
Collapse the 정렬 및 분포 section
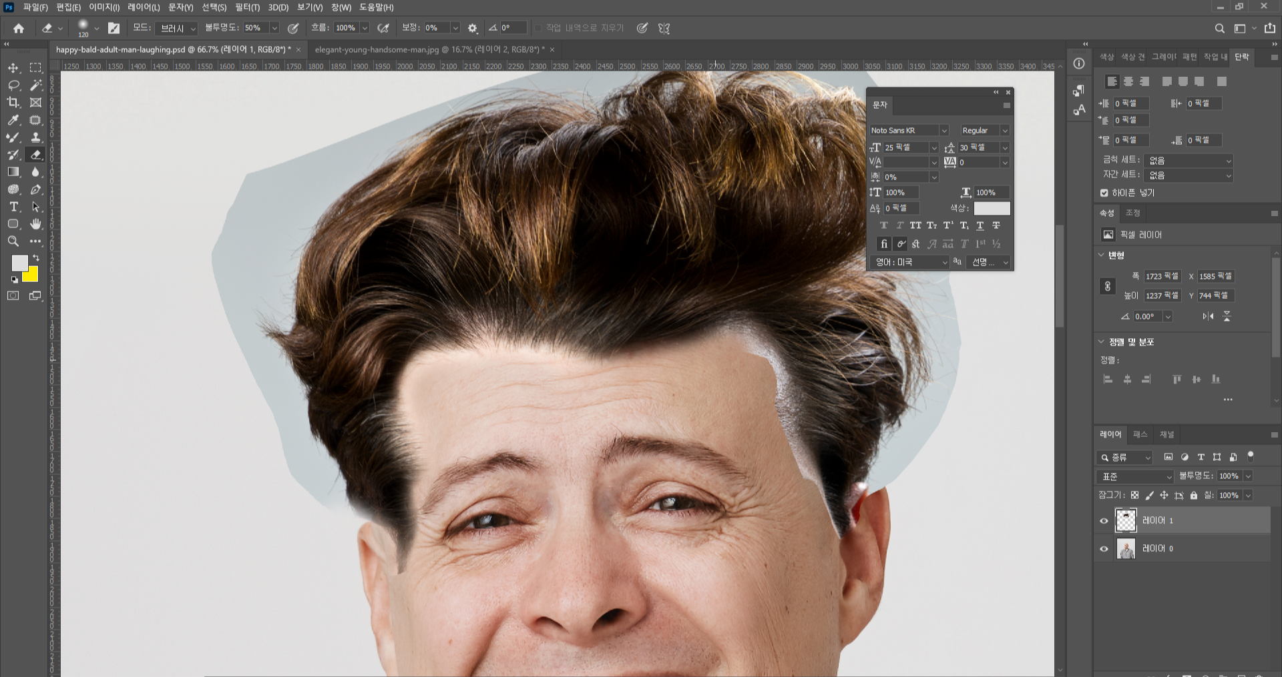[x=1101, y=342]
